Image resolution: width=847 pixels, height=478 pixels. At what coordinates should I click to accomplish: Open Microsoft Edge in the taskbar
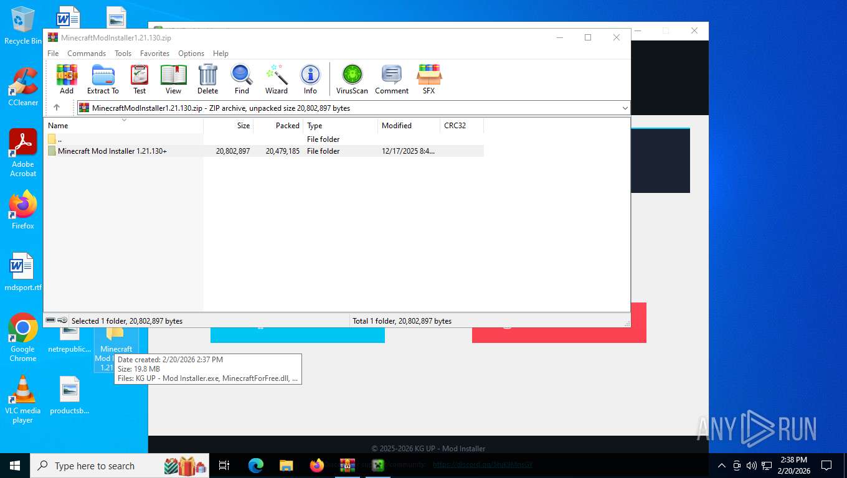tap(256, 466)
